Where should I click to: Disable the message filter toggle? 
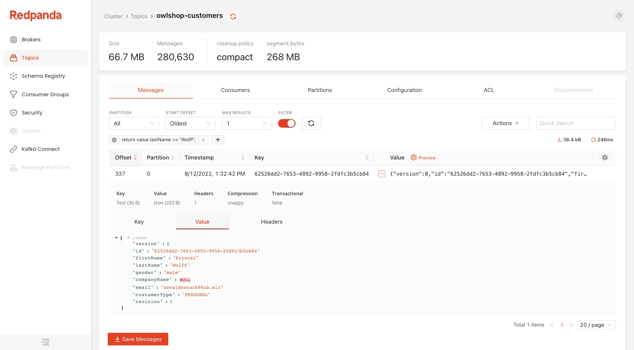pos(287,123)
